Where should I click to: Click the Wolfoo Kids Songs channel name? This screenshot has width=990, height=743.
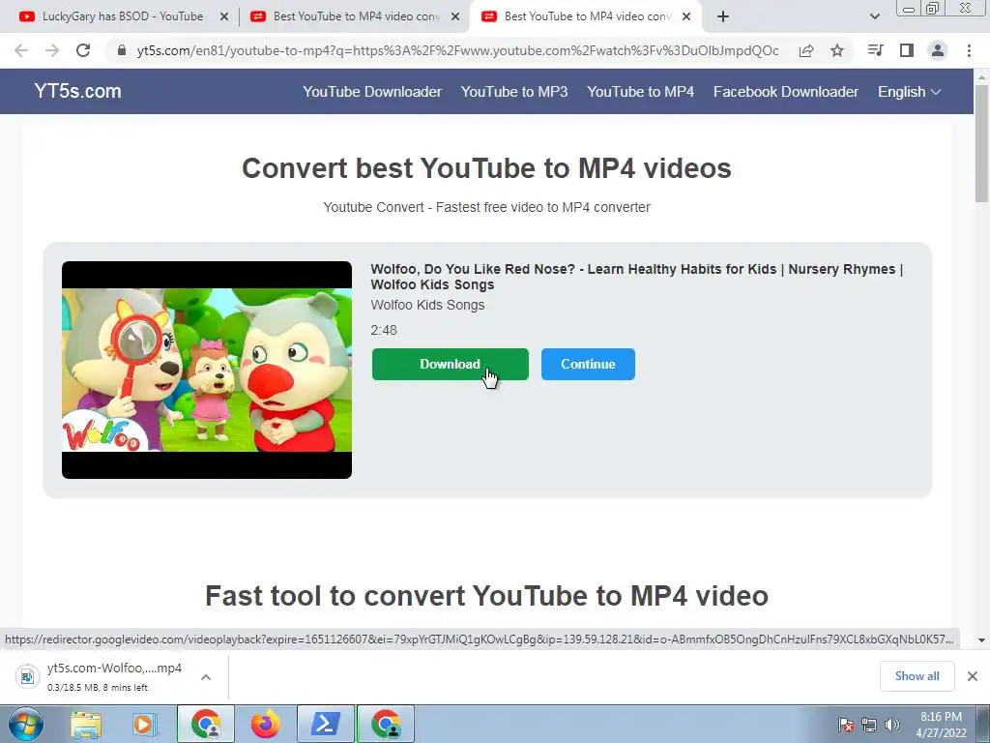click(x=427, y=305)
